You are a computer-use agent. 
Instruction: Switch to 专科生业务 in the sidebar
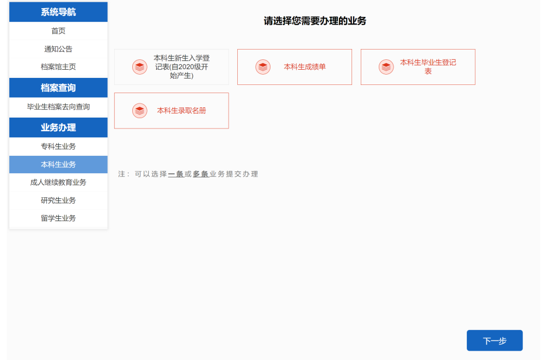pos(58,147)
